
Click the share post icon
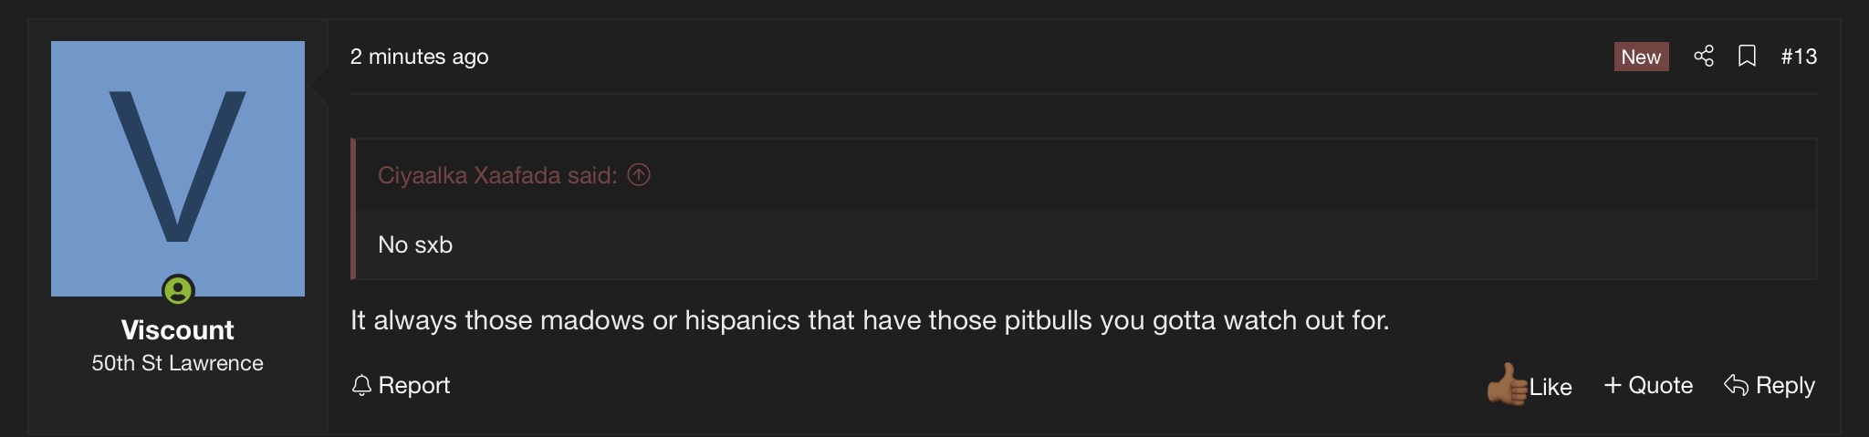(x=1703, y=57)
